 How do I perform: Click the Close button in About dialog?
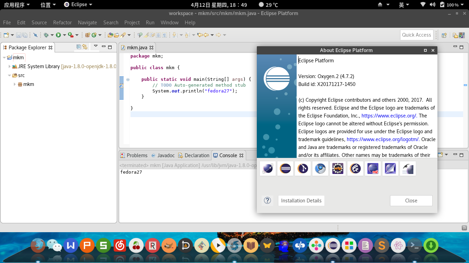click(x=411, y=201)
